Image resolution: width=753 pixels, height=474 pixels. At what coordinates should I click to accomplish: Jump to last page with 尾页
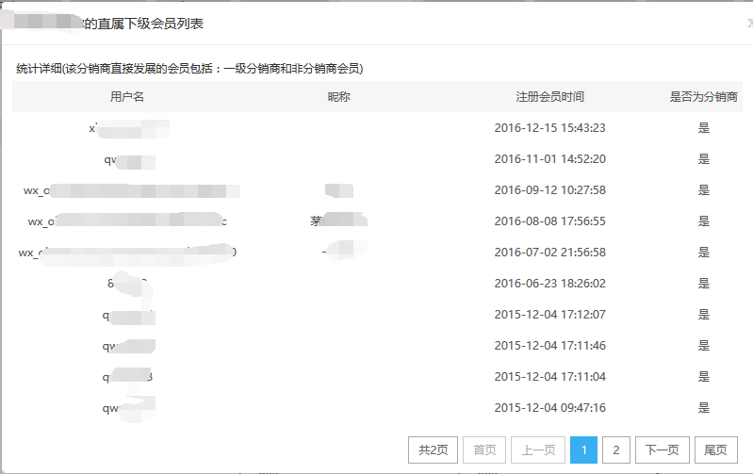[x=715, y=450]
